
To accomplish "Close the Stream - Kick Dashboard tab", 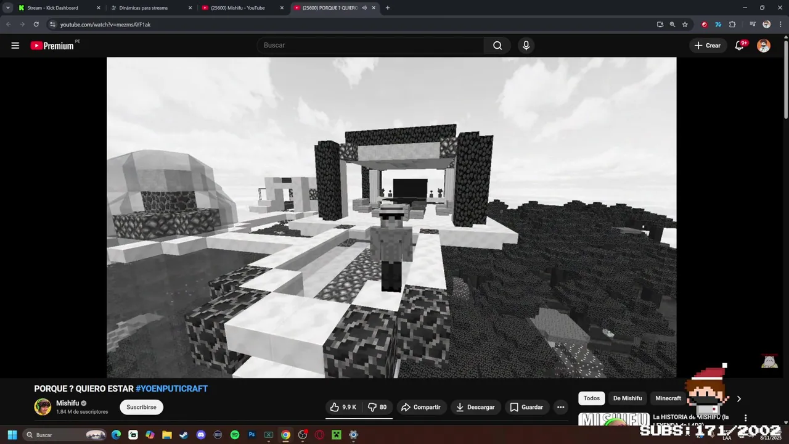I will (x=98, y=8).
